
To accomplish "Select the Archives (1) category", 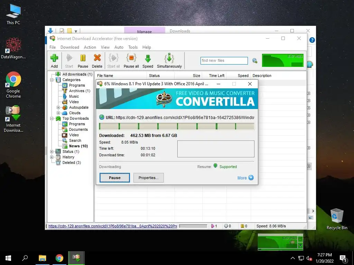I will 80,91.
